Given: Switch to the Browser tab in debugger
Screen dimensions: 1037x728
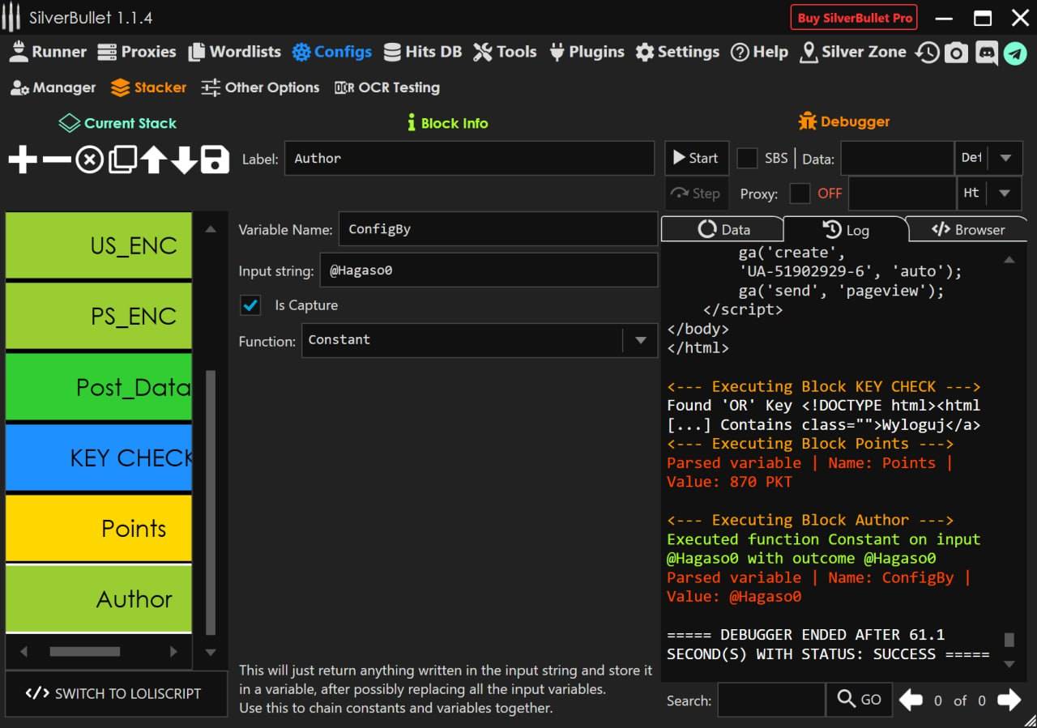Looking at the screenshot, I should click(967, 230).
